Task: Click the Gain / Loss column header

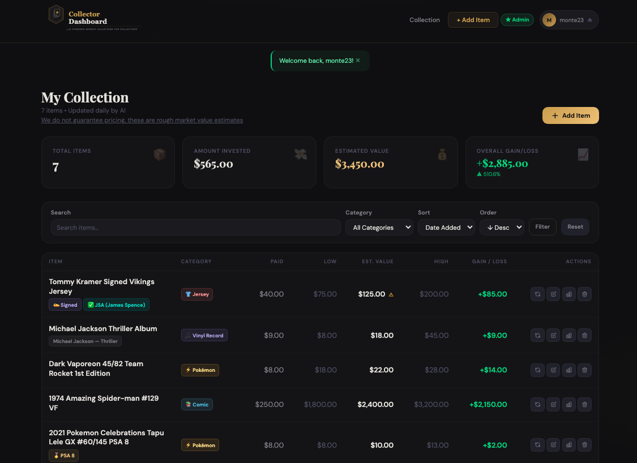Action: (x=490, y=261)
